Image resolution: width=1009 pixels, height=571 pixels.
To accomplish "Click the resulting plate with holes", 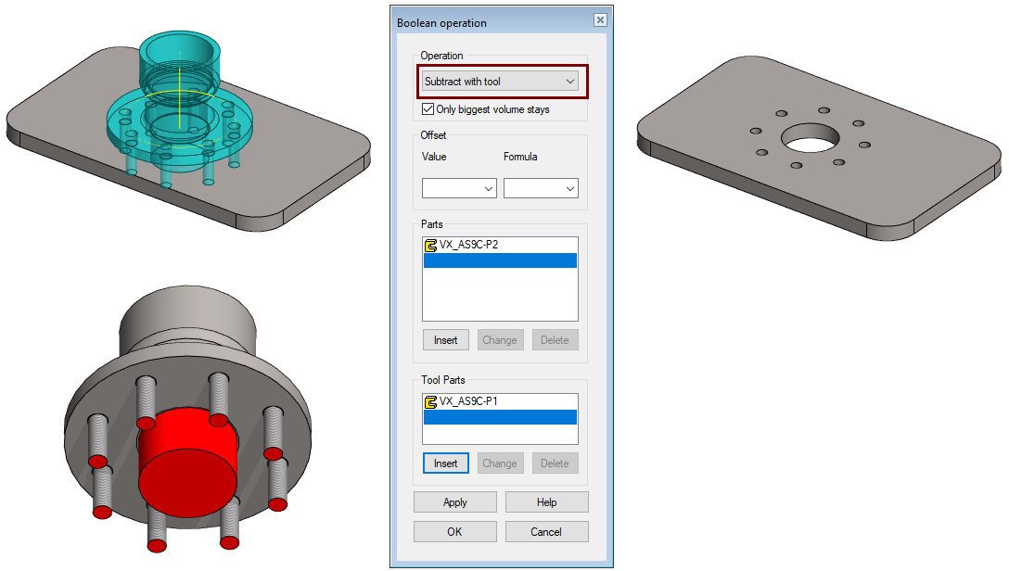I will click(x=819, y=148).
